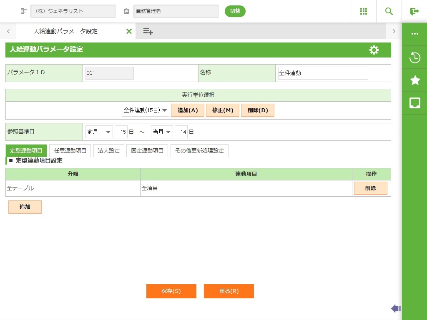Open the 前月 month dropdown
The width and height of the screenshot is (427, 320).
(99, 132)
